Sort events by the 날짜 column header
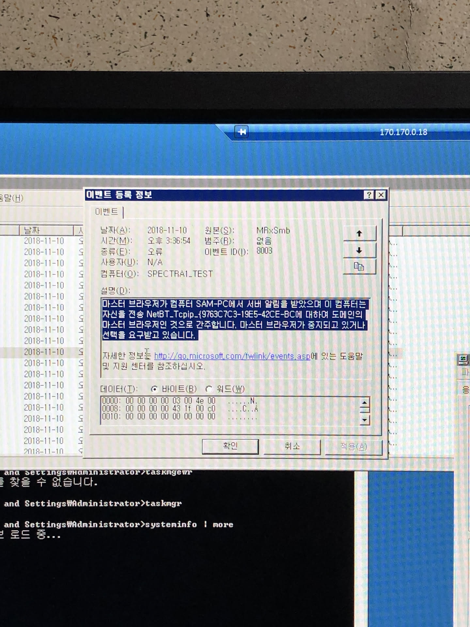This screenshot has width=470, height=627. point(46,230)
